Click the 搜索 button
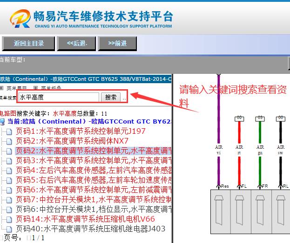This screenshot has width=290, height=243. click(111, 97)
